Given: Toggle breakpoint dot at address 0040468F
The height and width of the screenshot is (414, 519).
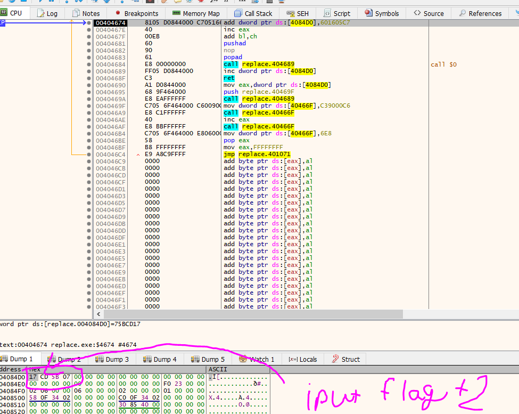Looking at the screenshot, I should tap(89, 78).
